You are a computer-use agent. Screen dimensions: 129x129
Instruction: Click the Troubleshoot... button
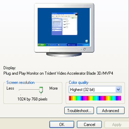(79, 111)
